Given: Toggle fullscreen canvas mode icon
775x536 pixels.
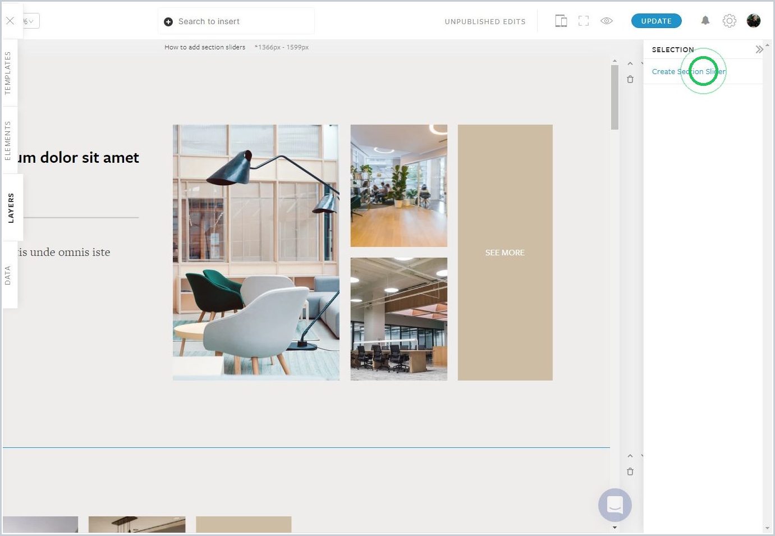Looking at the screenshot, I should click(584, 21).
